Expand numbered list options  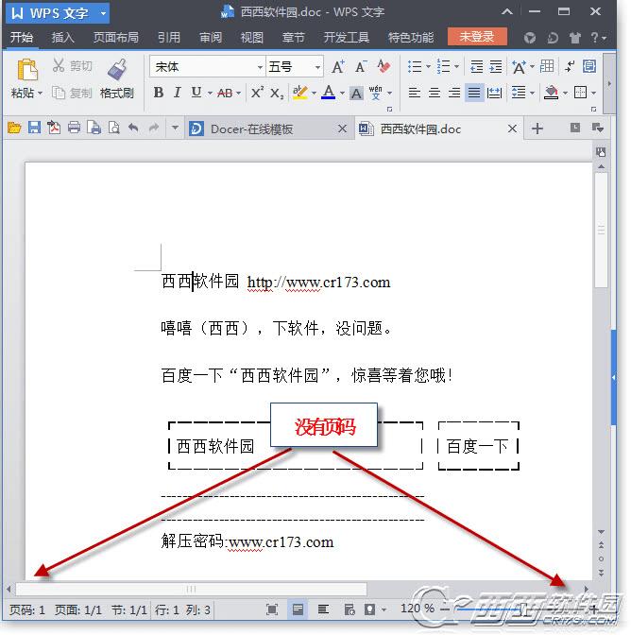pos(457,66)
